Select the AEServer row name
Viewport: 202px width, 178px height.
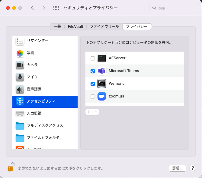tap(117, 58)
